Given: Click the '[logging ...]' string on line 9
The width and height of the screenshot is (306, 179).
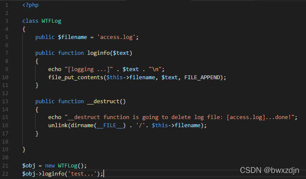Looking at the screenshot, I should point(89,69).
